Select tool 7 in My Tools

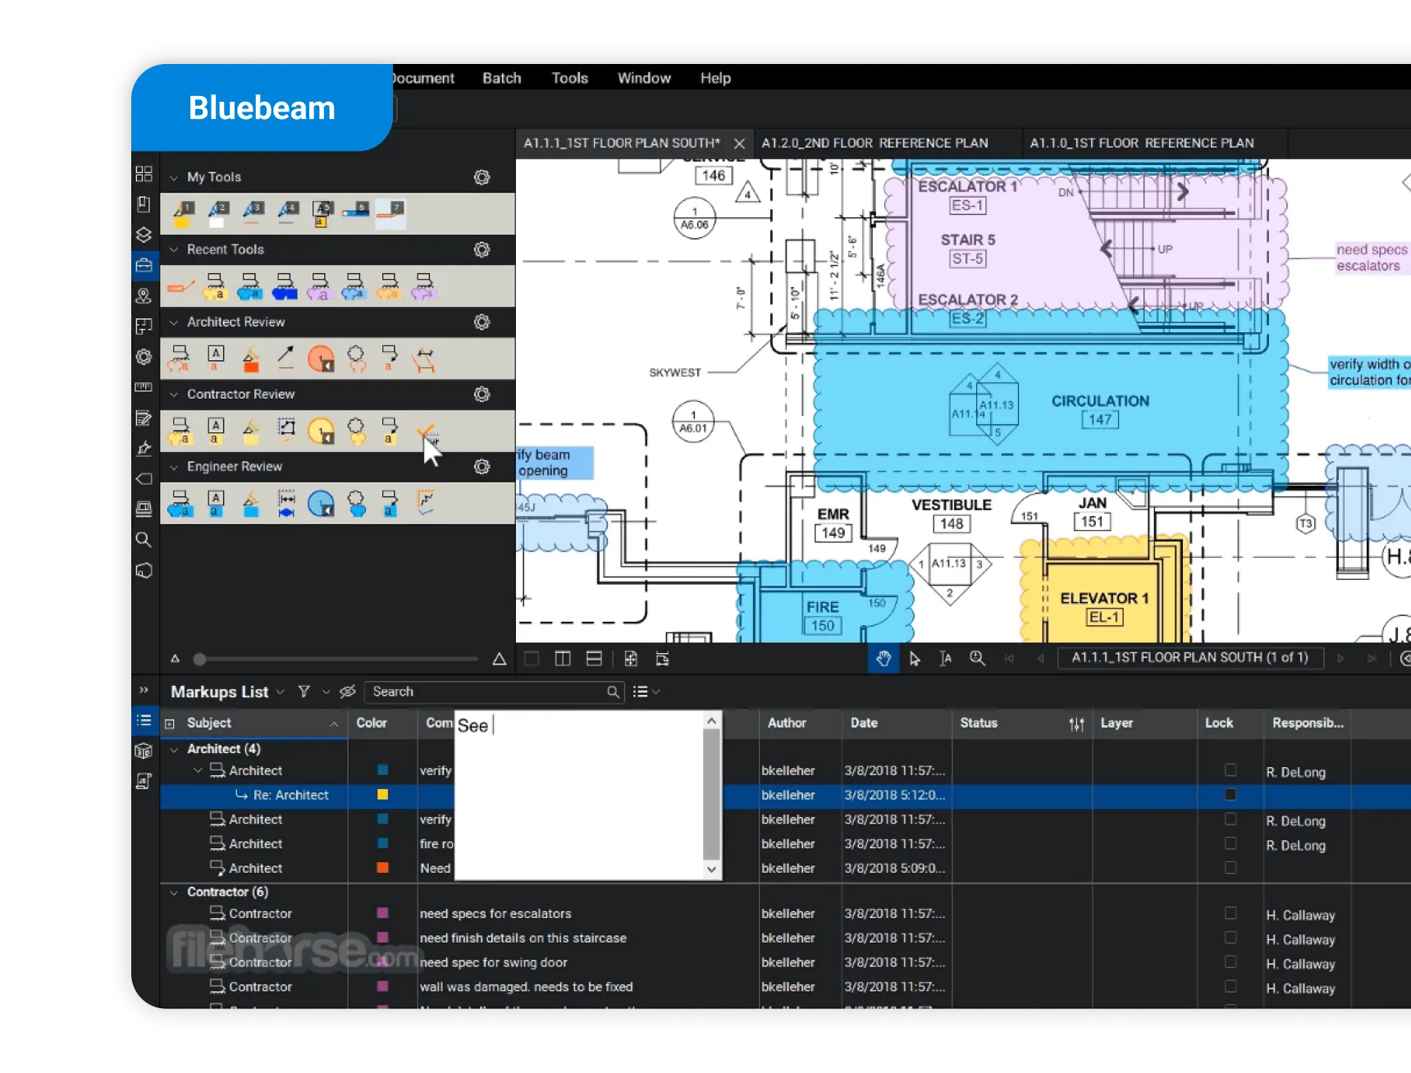coord(391,213)
